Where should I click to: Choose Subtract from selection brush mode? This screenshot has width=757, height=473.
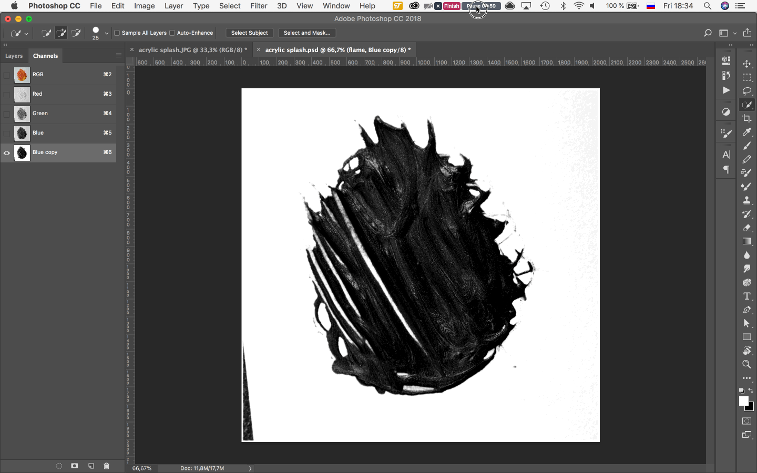76,33
